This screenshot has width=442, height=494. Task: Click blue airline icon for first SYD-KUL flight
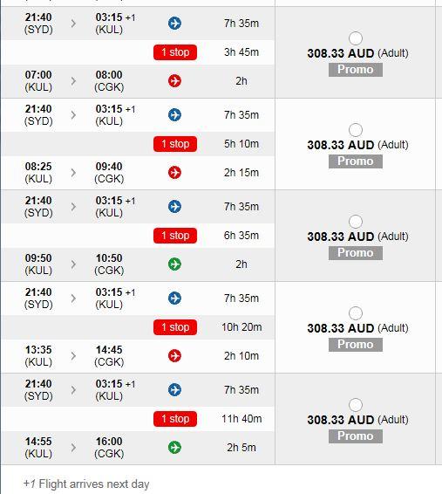174,24
